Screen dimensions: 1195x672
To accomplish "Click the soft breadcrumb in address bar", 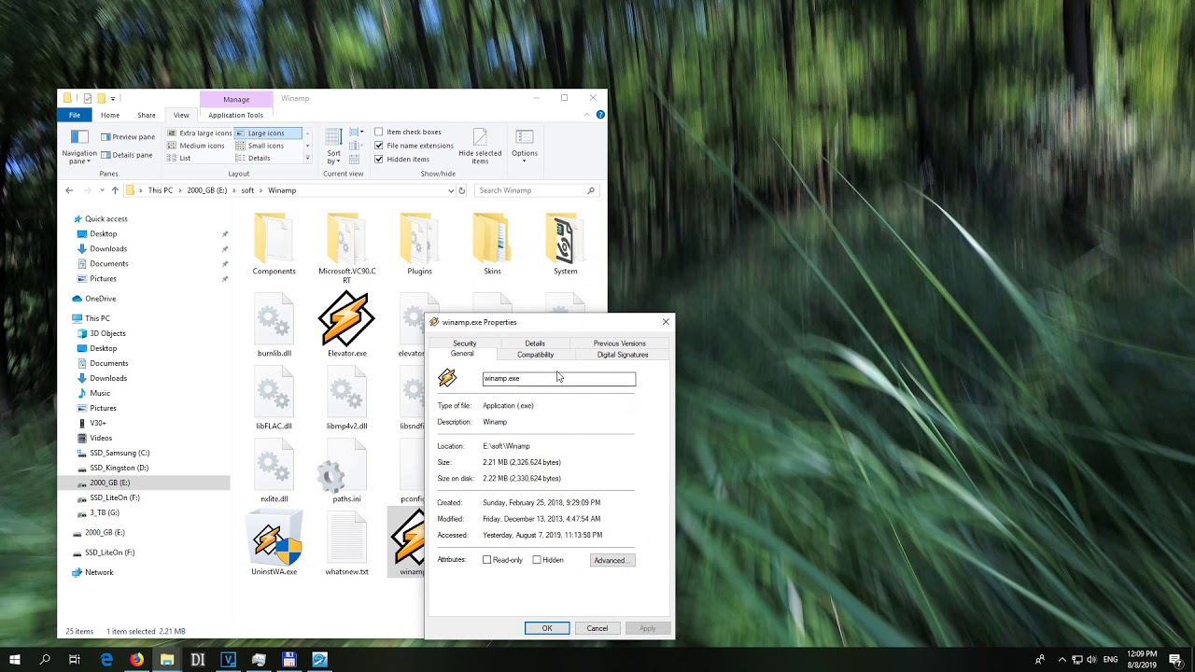I will (x=247, y=190).
